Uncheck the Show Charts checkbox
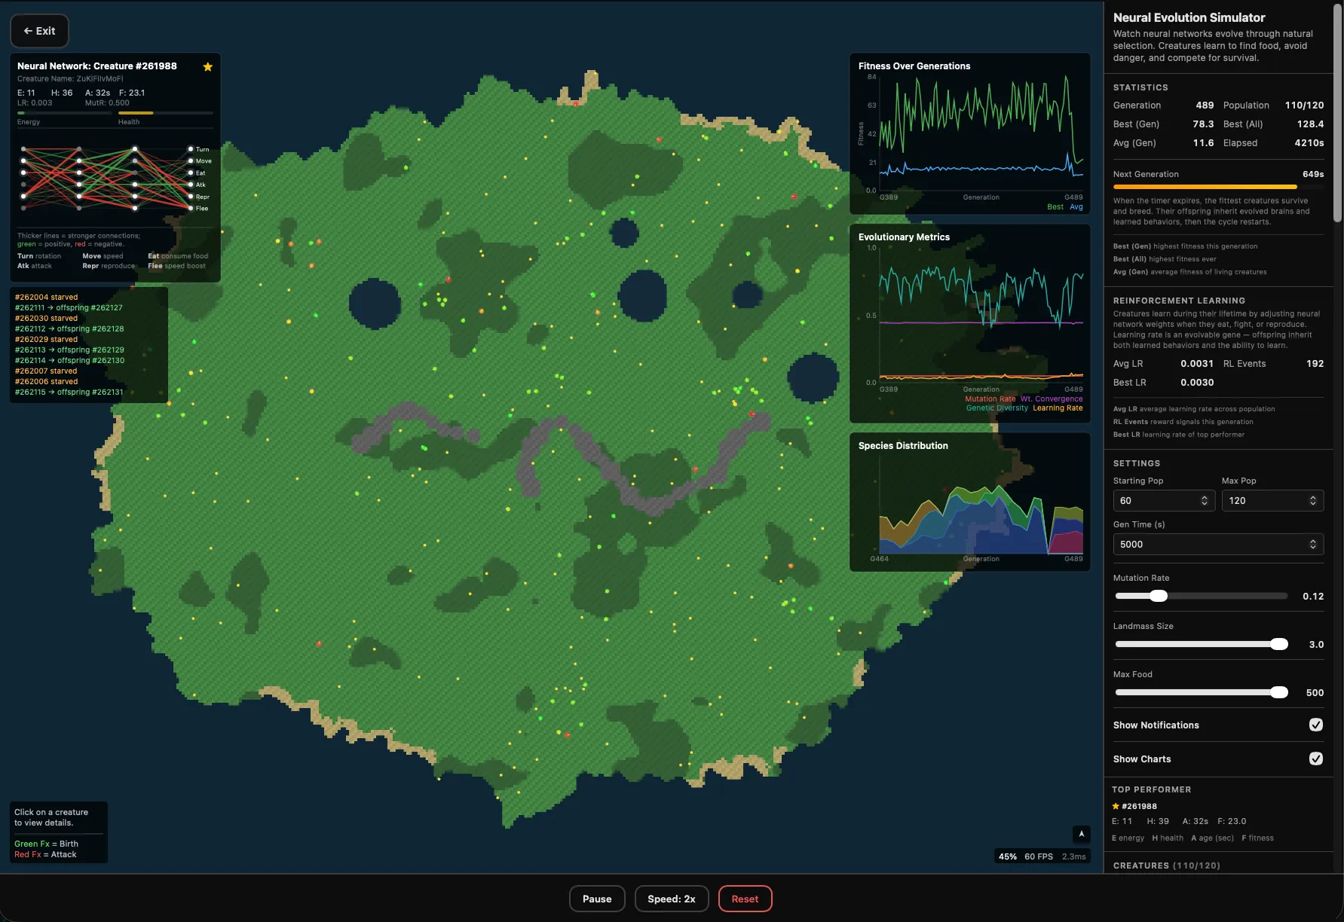Viewport: 1344px width, 922px height. tap(1315, 759)
